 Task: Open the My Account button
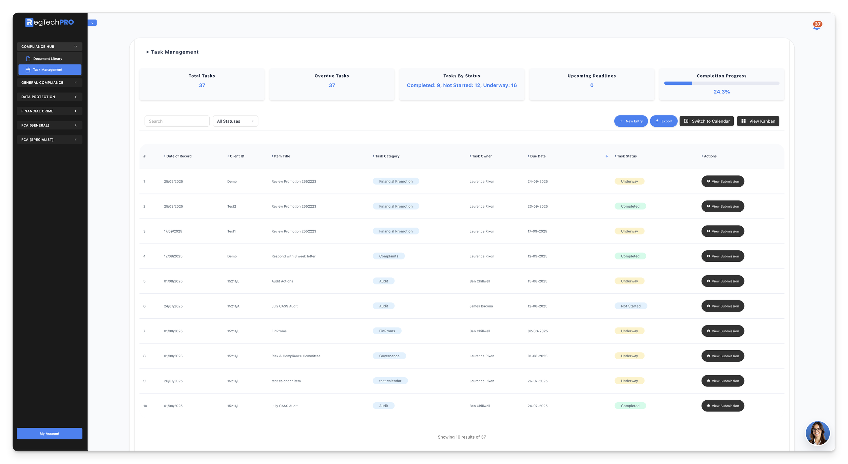point(50,434)
